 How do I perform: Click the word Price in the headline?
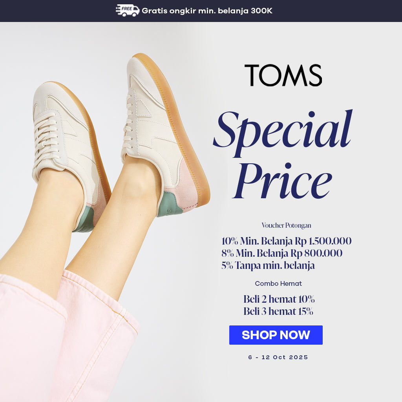[x=282, y=181]
